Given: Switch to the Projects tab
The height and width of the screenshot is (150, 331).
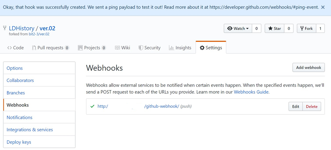Looking at the screenshot, I should tap(92, 48).
